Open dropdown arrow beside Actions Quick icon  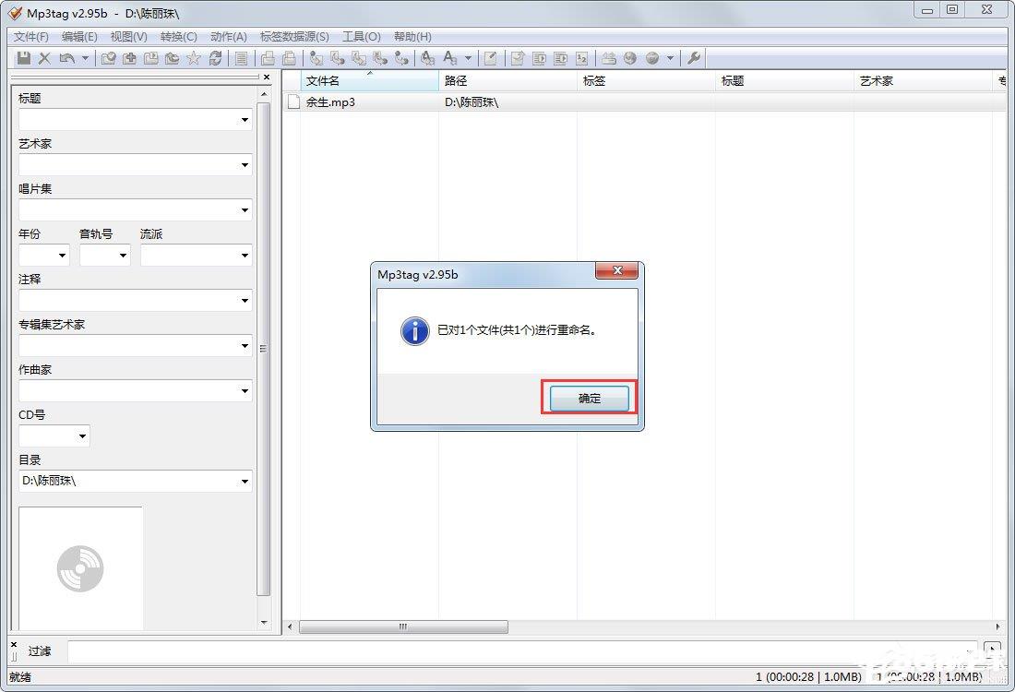(x=468, y=58)
